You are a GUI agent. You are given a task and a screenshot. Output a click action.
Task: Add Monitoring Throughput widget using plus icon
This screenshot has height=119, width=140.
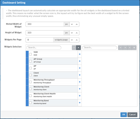click(80, 82)
